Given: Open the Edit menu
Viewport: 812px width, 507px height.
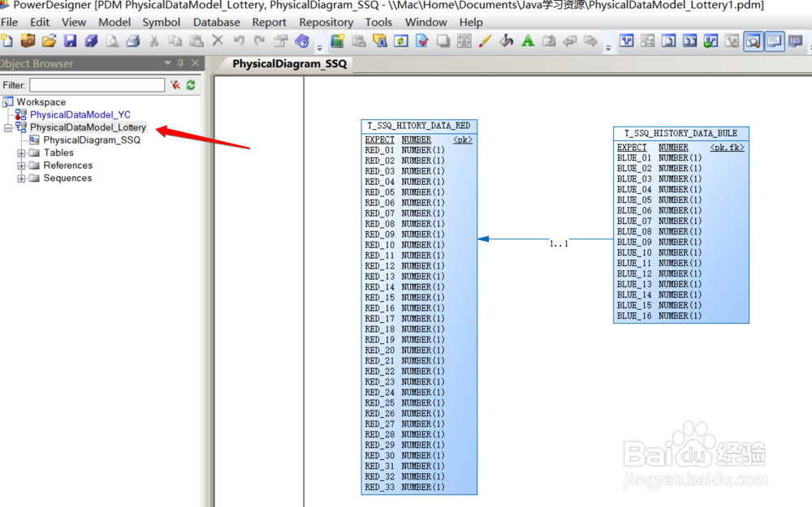Looking at the screenshot, I should 39,22.
